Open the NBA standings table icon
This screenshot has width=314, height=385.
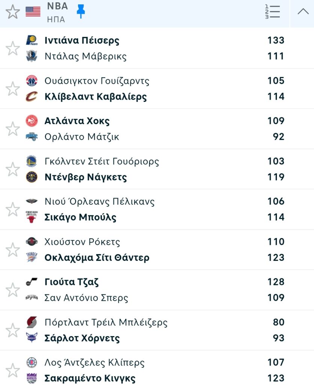pos(272,12)
